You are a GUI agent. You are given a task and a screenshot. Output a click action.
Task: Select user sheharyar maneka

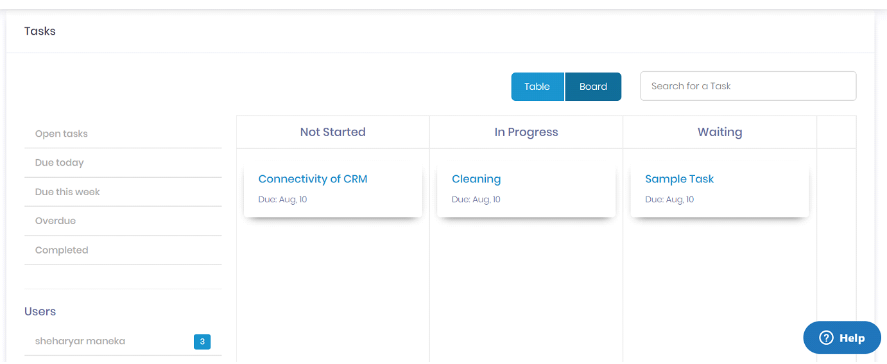click(x=123, y=342)
